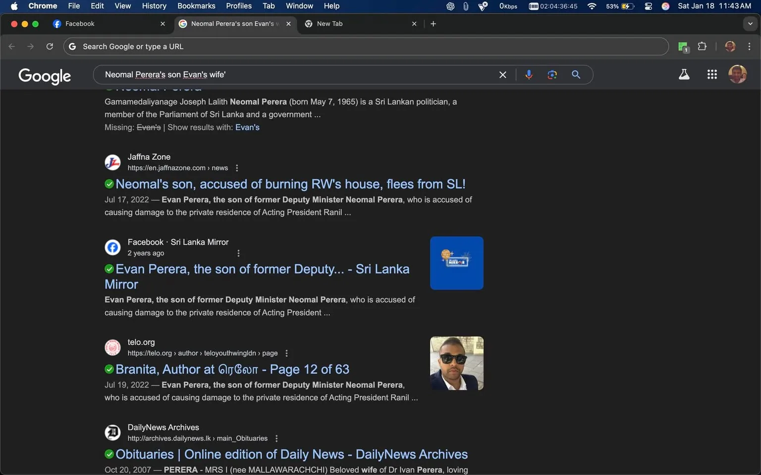Click the Google voice search microphone icon
Image resolution: width=761 pixels, height=475 pixels.
529,74
